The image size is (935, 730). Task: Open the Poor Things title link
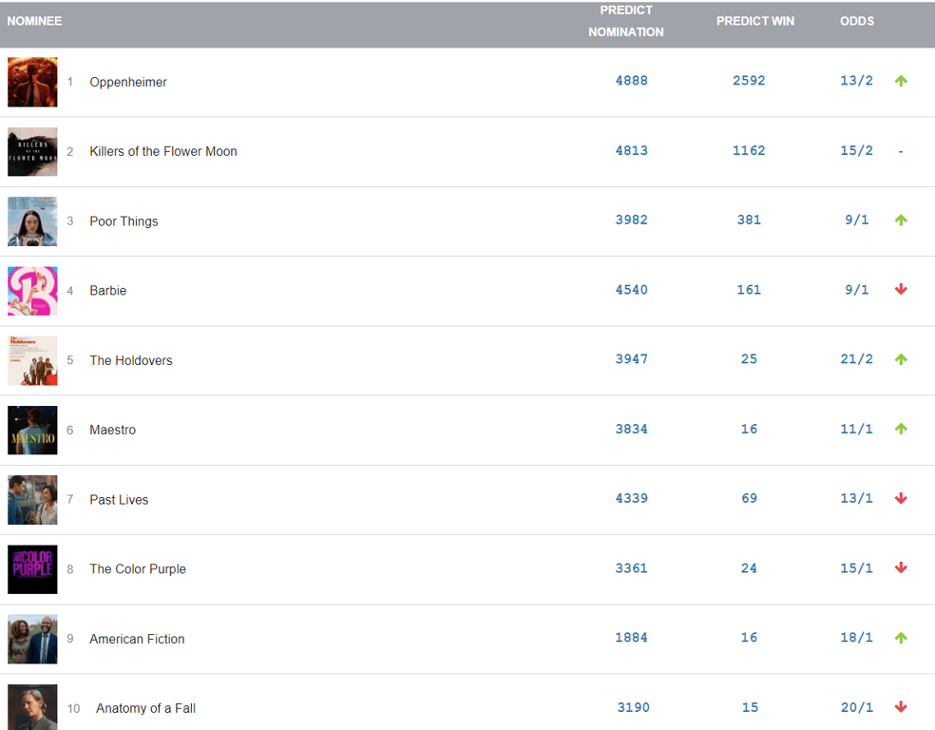click(x=124, y=221)
